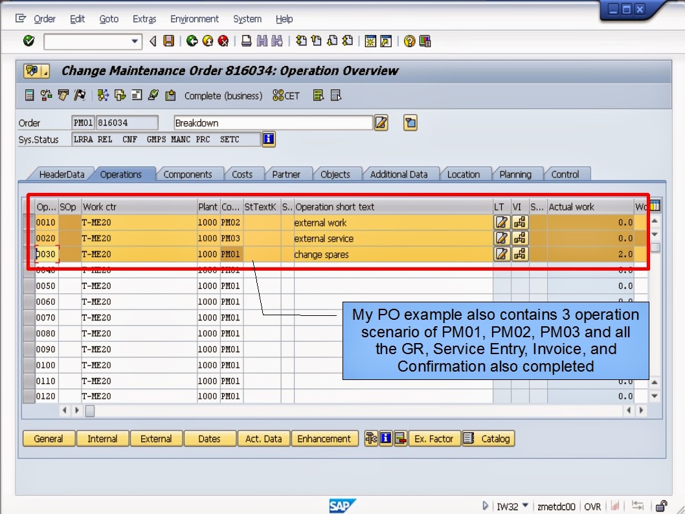Click the calculator icon in application toolbar
Viewport: 685px width, 514px height.
29,95
